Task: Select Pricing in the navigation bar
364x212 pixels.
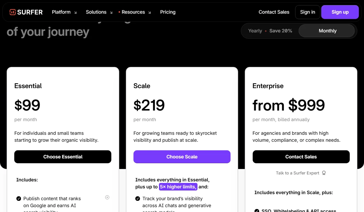Action: [x=168, y=12]
